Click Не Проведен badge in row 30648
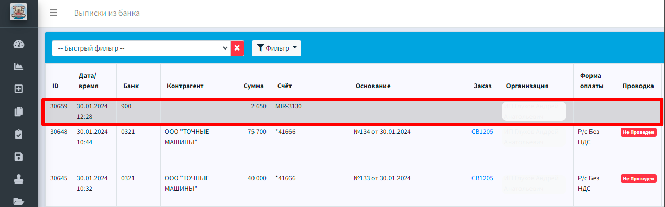 coord(638,132)
